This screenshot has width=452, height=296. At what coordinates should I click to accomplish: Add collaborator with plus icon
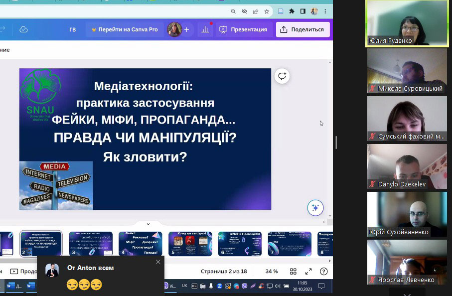pyautogui.click(x=186, y=29)
